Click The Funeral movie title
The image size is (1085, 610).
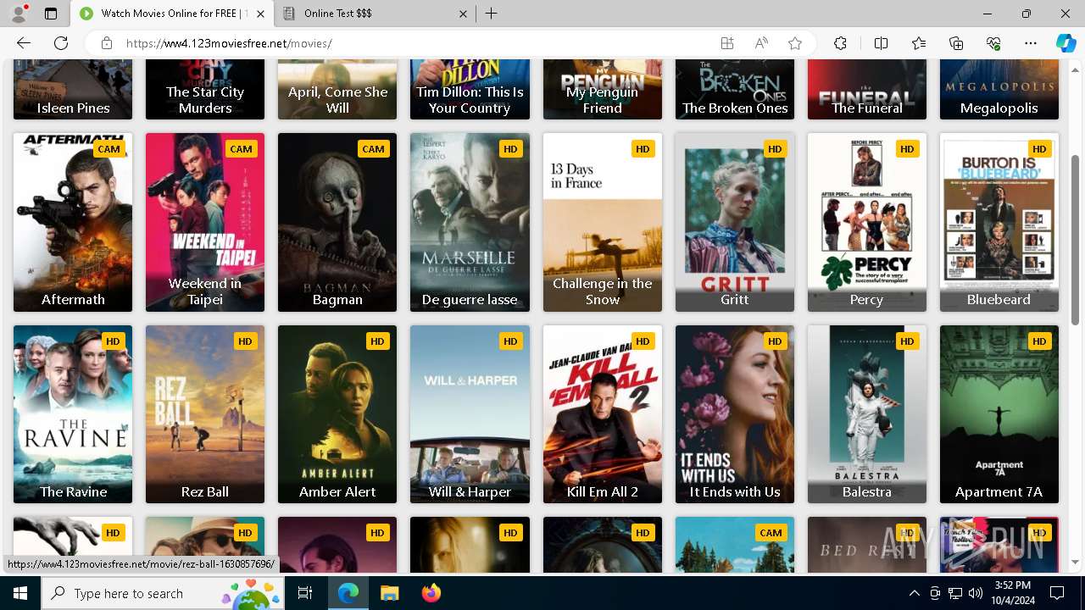click(x=867, y=108)
